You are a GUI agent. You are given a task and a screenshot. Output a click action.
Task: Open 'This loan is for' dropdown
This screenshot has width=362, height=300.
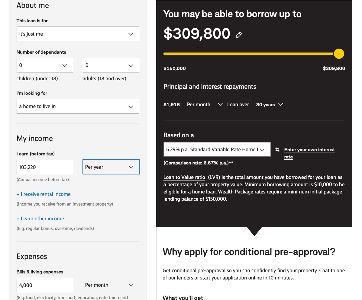pos(78,34)
